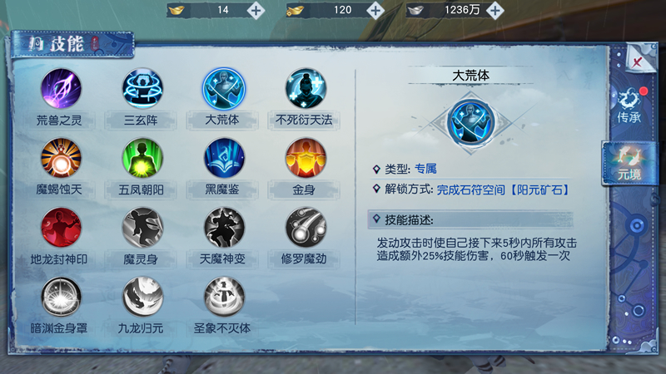Select the locked 魔灵身 skill icon
This screenshot has height=374, width=666.
142,227
